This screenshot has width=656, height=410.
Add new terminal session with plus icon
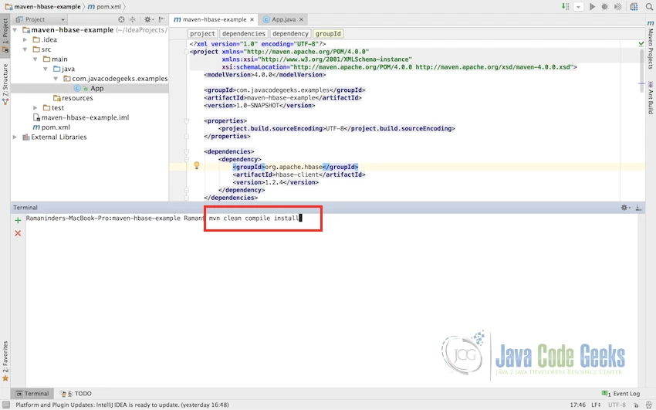tap(18, 220)
